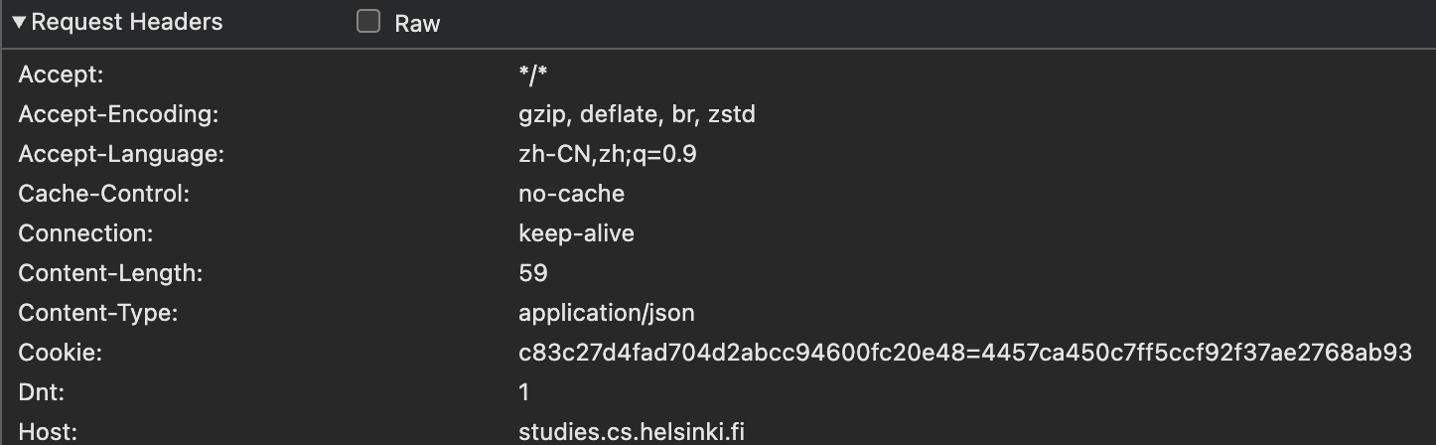
Task: Click the application/json Content-Type value
Action: [x=607, y=313]
